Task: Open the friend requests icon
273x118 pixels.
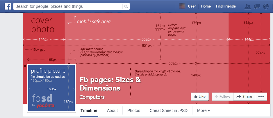Action: pyautogui.click(x=248, y=6)
